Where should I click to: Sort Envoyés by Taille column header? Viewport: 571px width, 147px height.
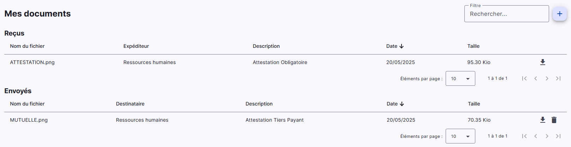(x=474, y=104)
